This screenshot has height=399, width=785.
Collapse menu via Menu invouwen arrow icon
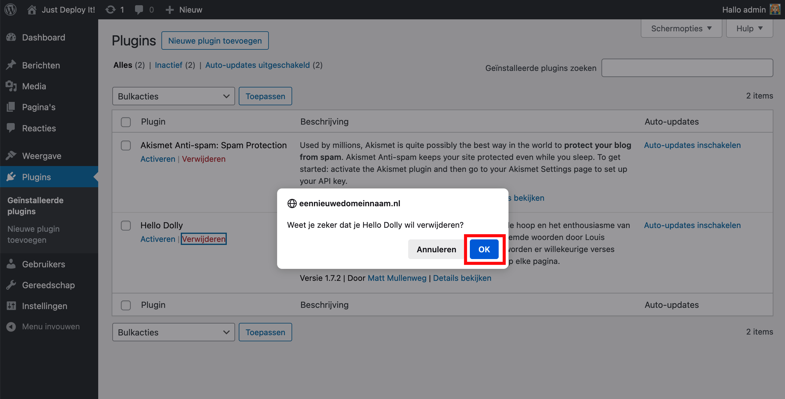(x=11, y=327)
